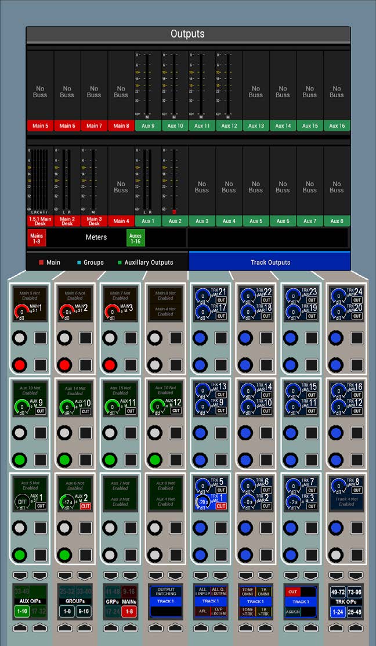376x646 pixels.
Task: Show the Auxes 1-16 meters
Action: click(x=135, y=238)
